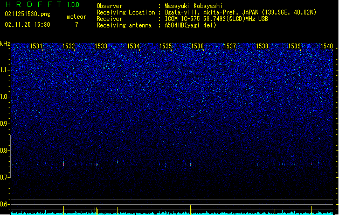Click the 1535 time axis label
The width and height of the screenshot is (339, 215).
click(165, 46)
